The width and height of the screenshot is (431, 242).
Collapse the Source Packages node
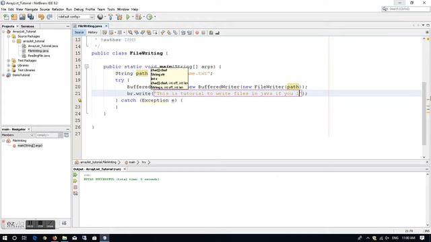9,36
